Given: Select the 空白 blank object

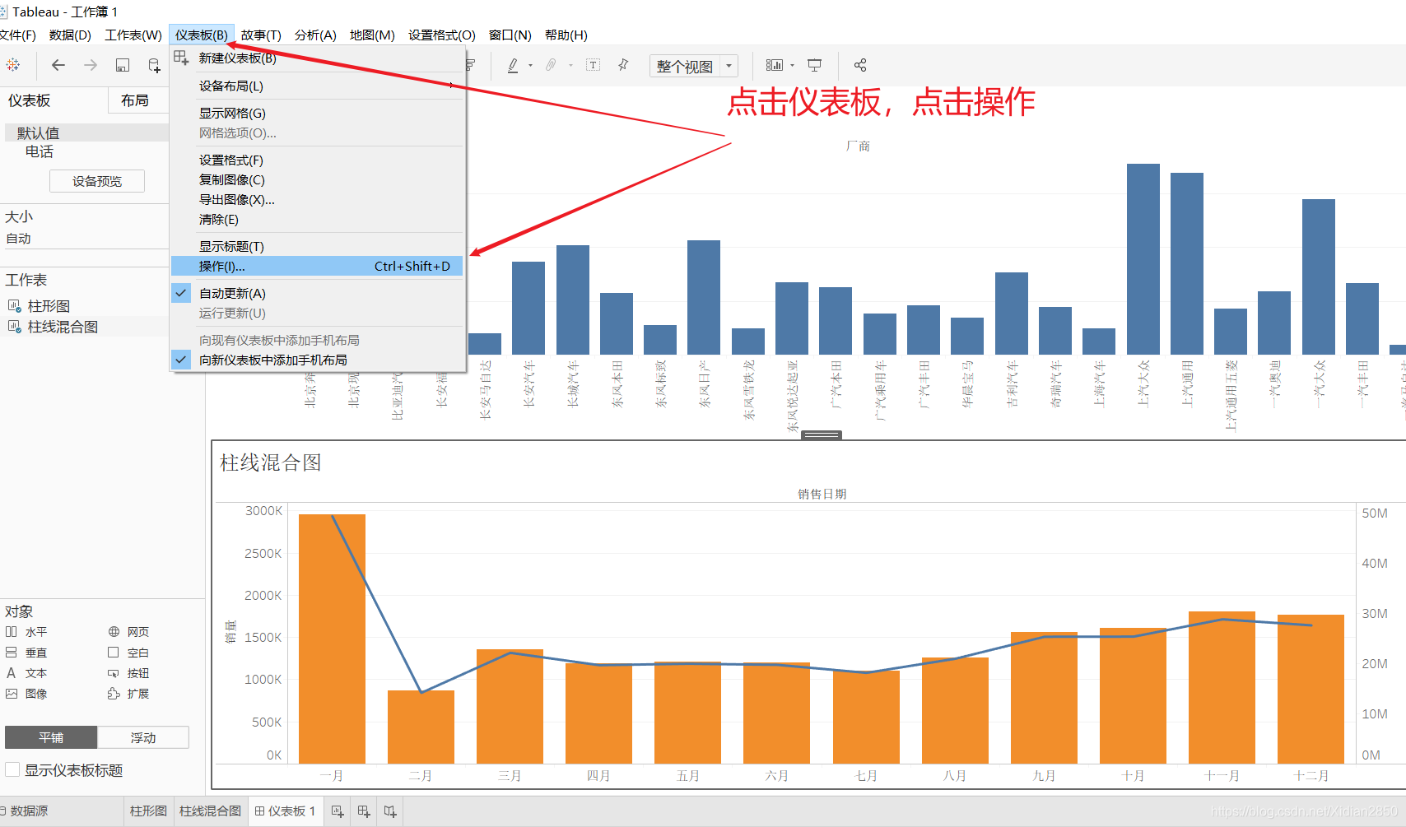Looking at the screenshot, I should click(x=128, y=653).
